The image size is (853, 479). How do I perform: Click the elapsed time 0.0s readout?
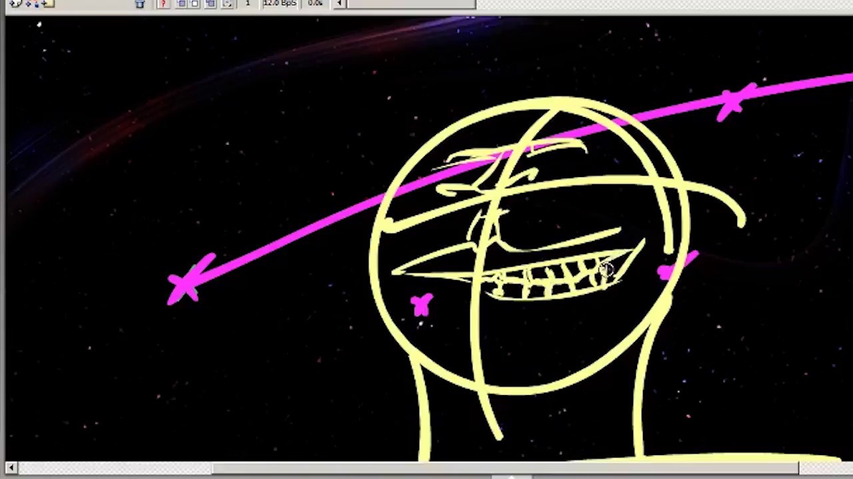[315, 3]
